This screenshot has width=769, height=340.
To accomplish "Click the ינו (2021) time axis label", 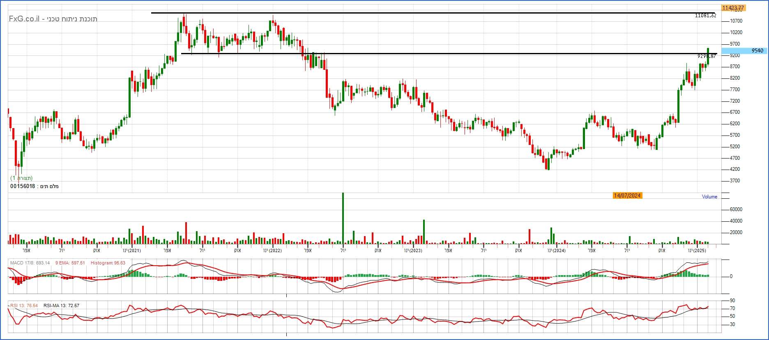I will (x=131, y=250).
